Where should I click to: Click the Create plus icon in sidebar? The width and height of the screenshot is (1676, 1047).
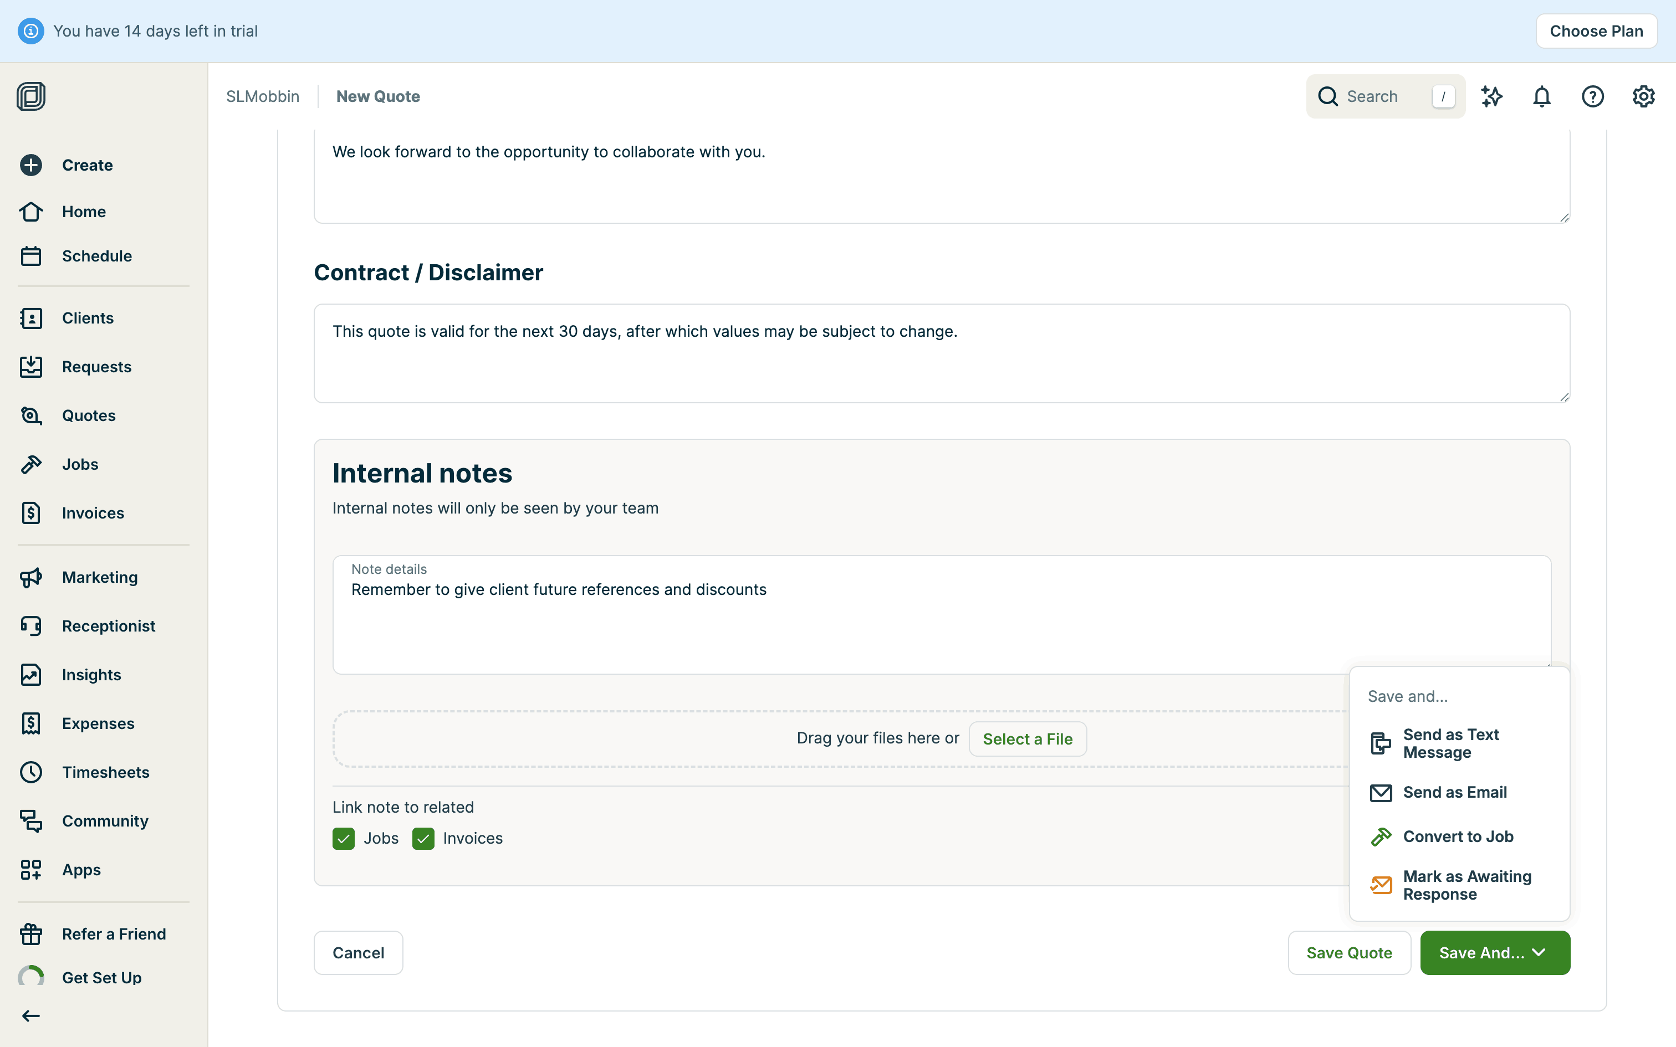(x=31, y=165)
